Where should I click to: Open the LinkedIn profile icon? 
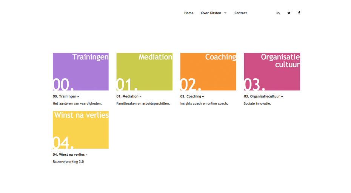[x=278, y=13]
